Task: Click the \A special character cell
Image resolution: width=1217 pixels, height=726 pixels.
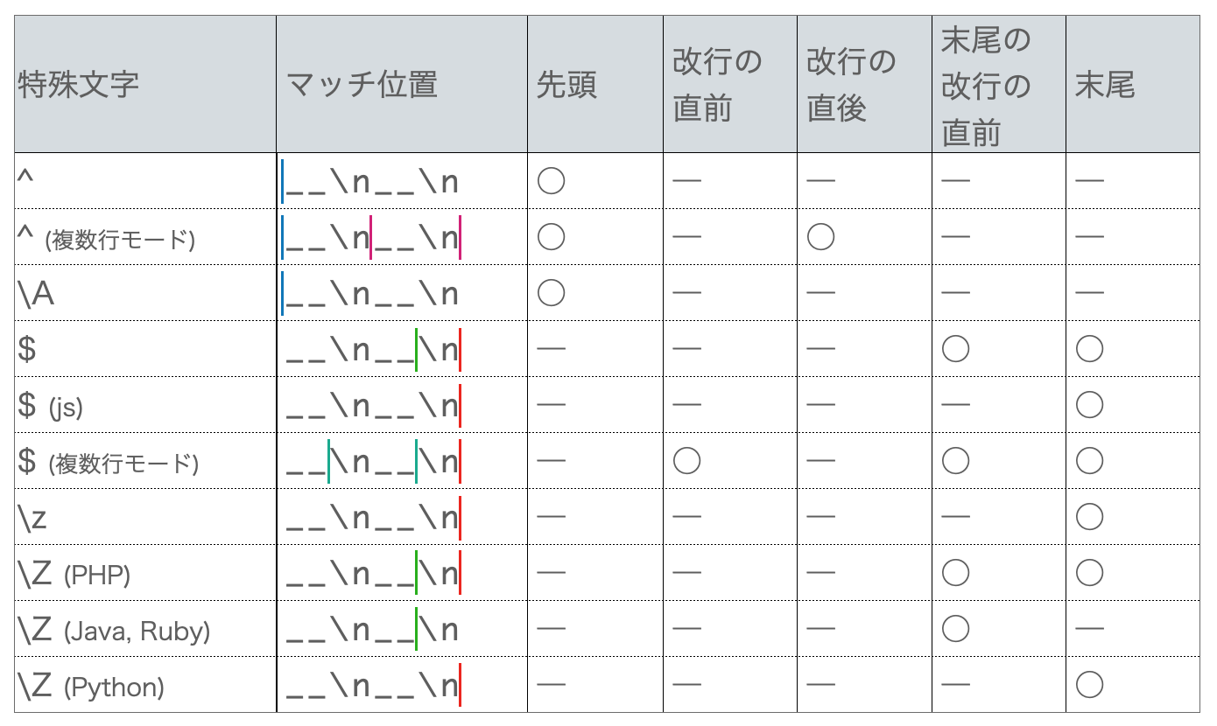Action: [x=36, y=294]
